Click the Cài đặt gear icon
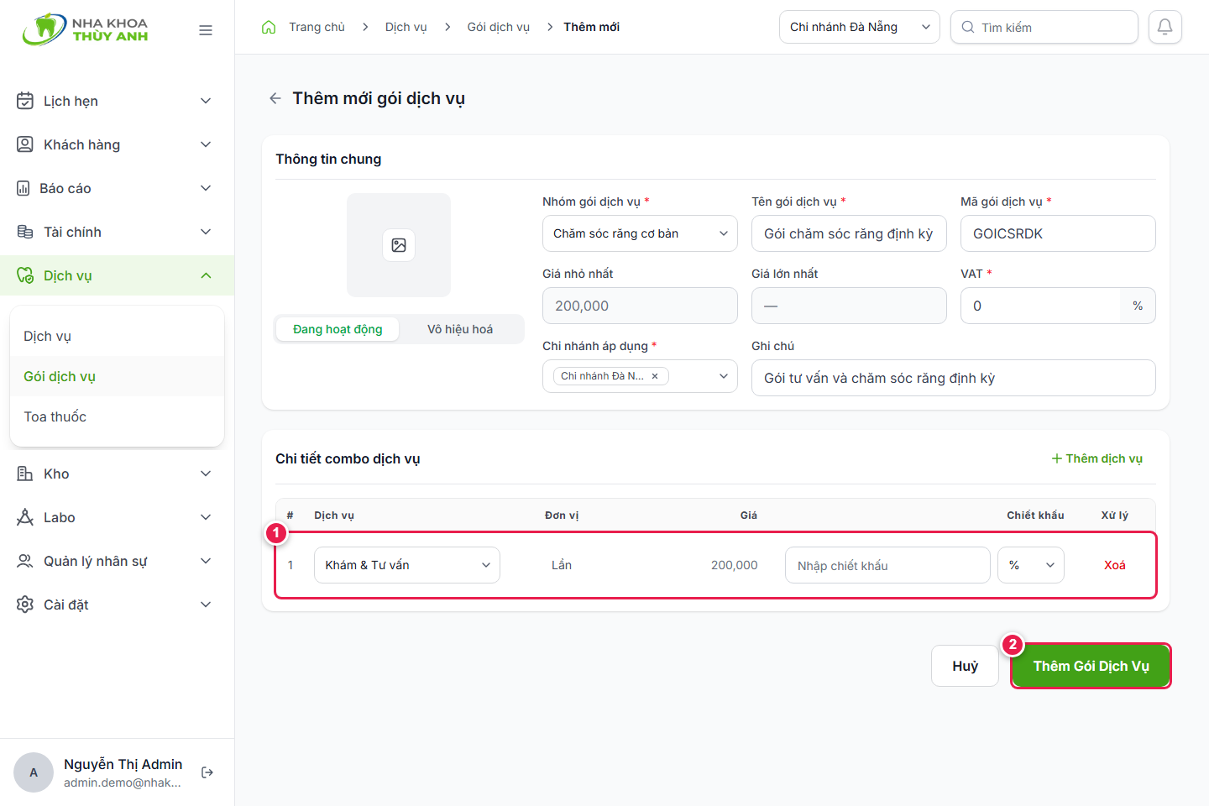This screenshot has height=806, width=1209. [x=25, y=604]
